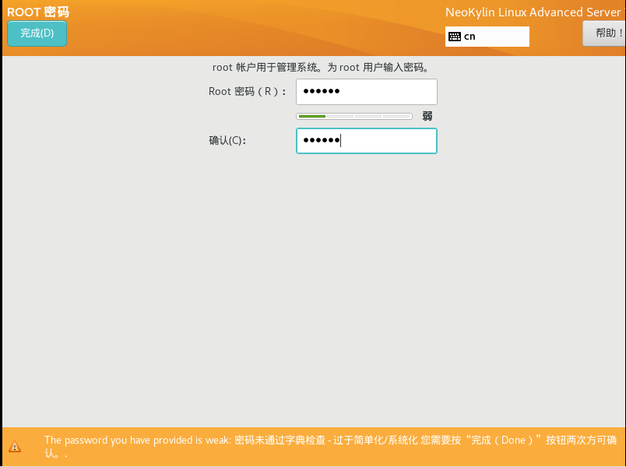This screenshot has width=626, height=467.
Task: Click the weak password warning message text
Action: tap(331, 446)
